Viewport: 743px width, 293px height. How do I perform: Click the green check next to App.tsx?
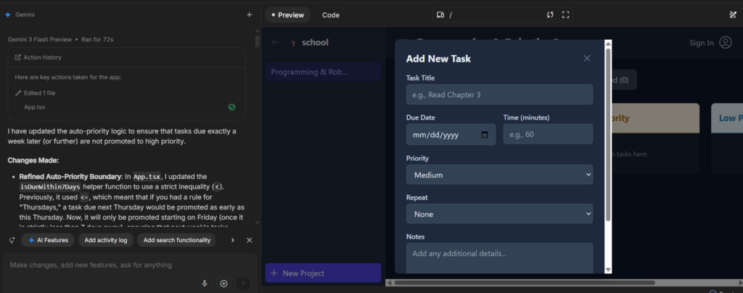click(x=231, y=107)
